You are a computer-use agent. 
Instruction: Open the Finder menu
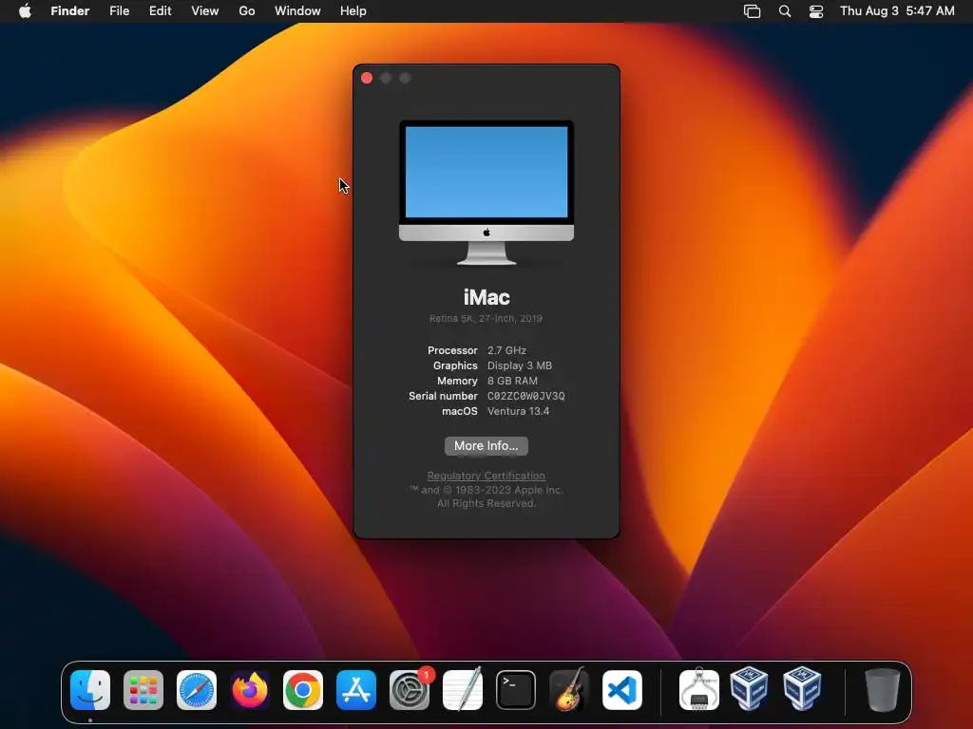point(70,11)
